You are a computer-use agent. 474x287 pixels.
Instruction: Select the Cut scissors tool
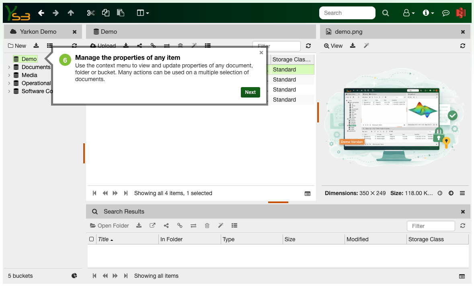coord(90,12)
